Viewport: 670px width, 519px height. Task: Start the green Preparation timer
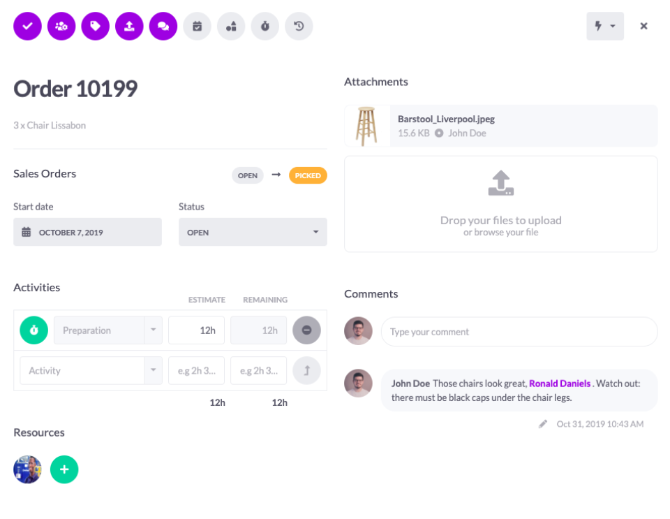tap(33, 330)
